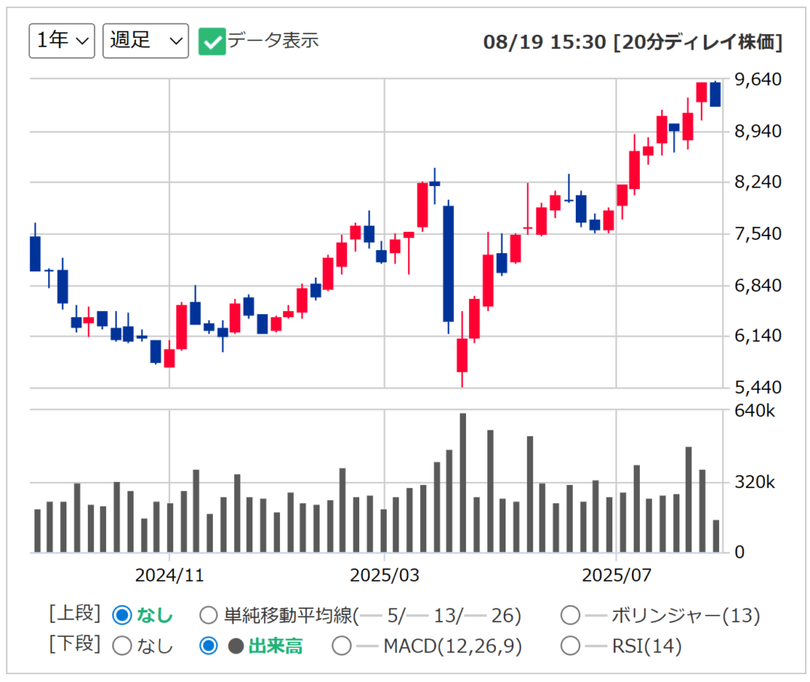Image resolution: width=810 pixels, height=682 pixels.
Task: Select lower-panel なし radio button
Action: pos(123,646)
